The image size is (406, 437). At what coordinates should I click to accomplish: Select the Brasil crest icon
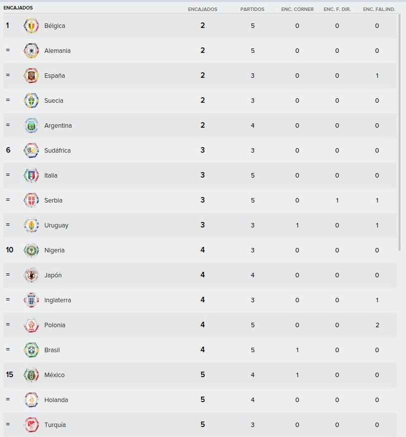pyautogui.click(x=31, y=350)
